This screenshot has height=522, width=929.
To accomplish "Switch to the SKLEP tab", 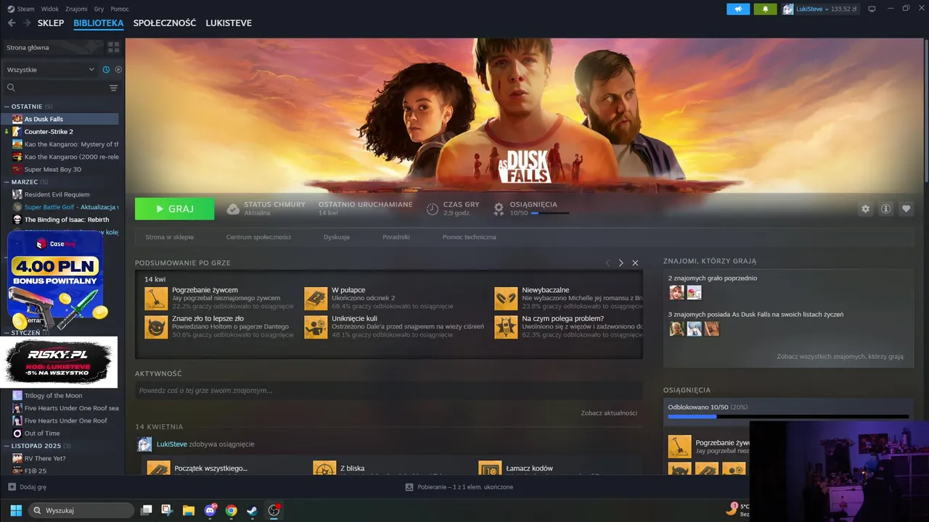I will pyautogui.click(x=51, y=23).
